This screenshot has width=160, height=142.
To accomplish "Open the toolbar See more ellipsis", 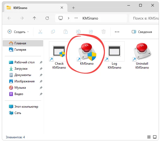I will (x=117, y=32).
